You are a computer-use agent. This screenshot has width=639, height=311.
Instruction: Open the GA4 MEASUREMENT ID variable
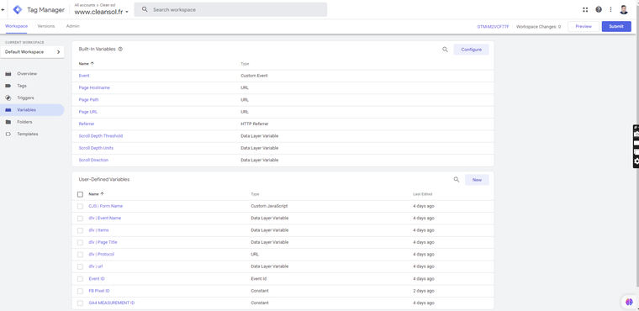click(112, 303)
